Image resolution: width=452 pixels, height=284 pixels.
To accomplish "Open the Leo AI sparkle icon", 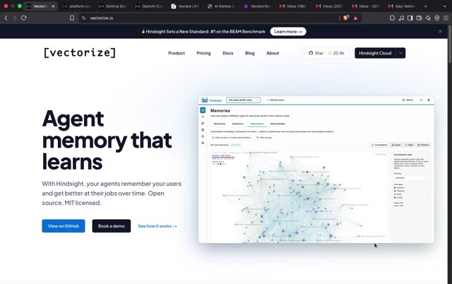I will (428, 18).
